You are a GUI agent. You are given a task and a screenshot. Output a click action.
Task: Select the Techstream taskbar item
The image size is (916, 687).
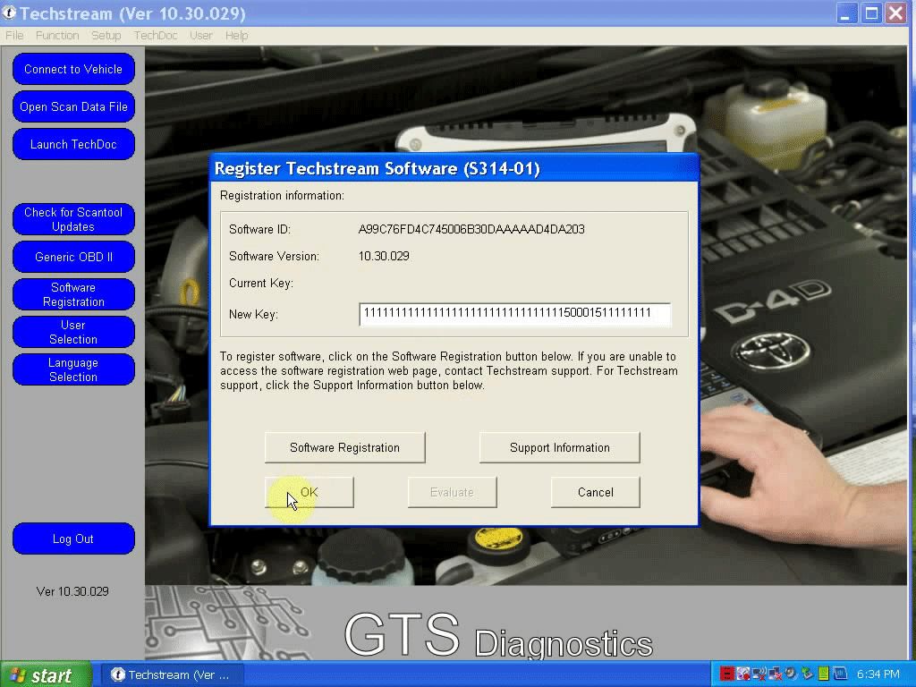pos(171,674)
